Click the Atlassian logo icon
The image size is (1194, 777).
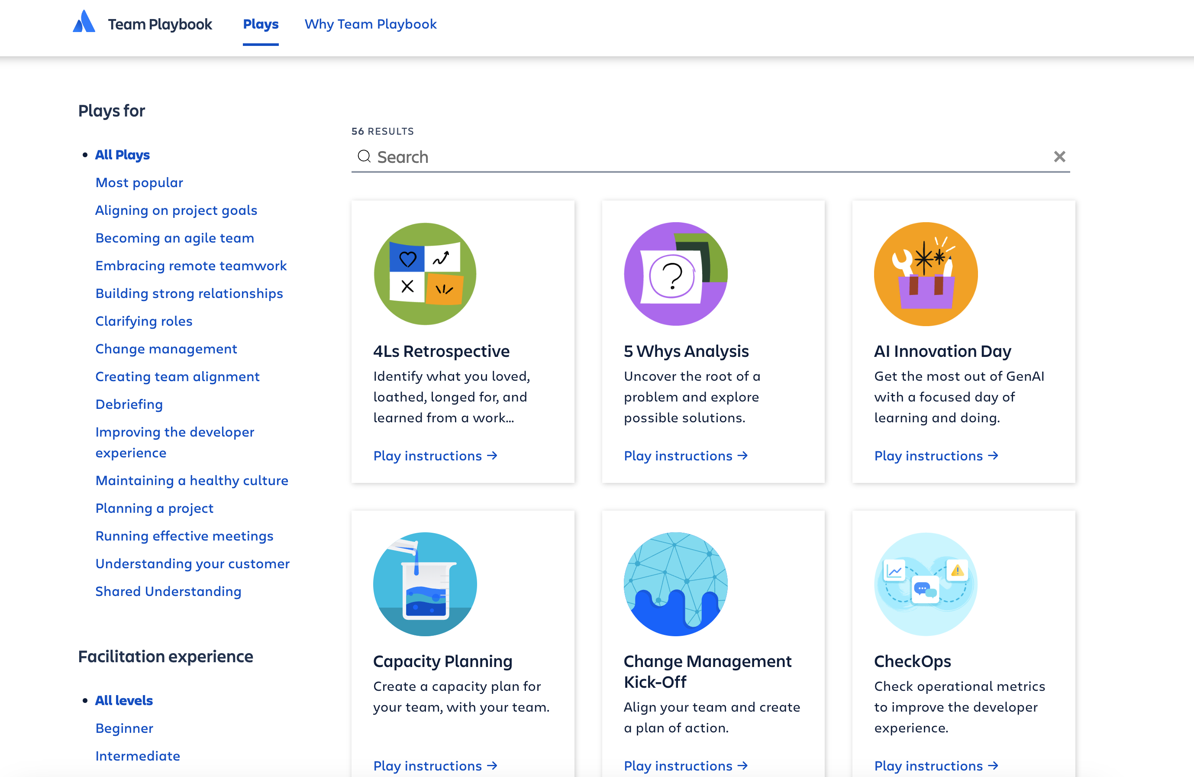pyautogui.click(x=84, y=22)
